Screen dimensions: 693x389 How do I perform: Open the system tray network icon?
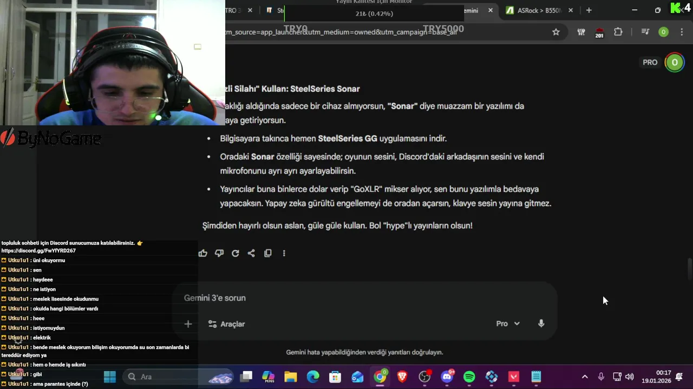[x=617, y=377]
